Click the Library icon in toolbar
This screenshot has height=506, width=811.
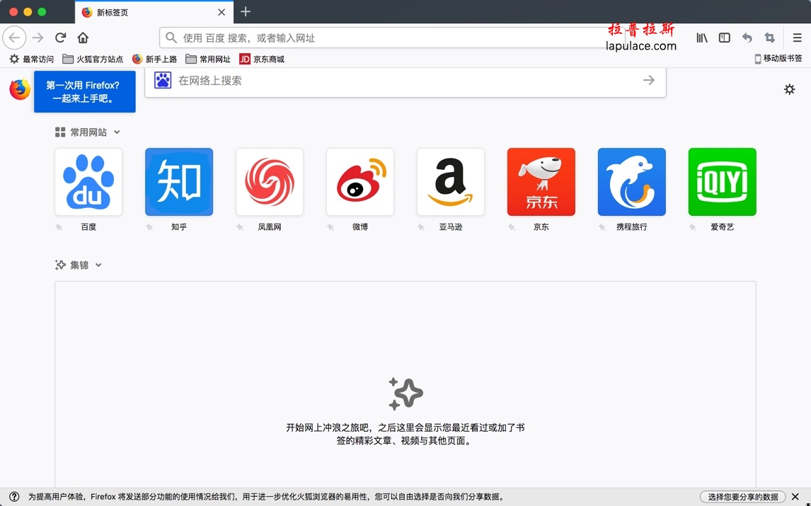[x=701, y=38]
